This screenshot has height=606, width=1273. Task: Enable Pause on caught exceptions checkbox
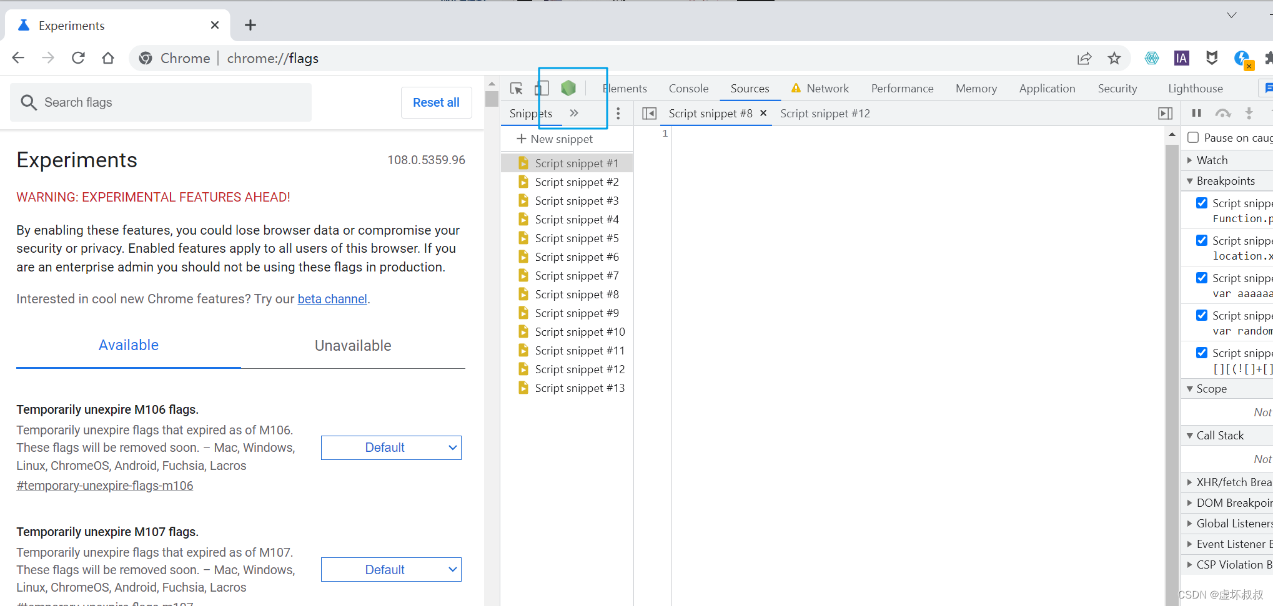tap(1193, 137)
